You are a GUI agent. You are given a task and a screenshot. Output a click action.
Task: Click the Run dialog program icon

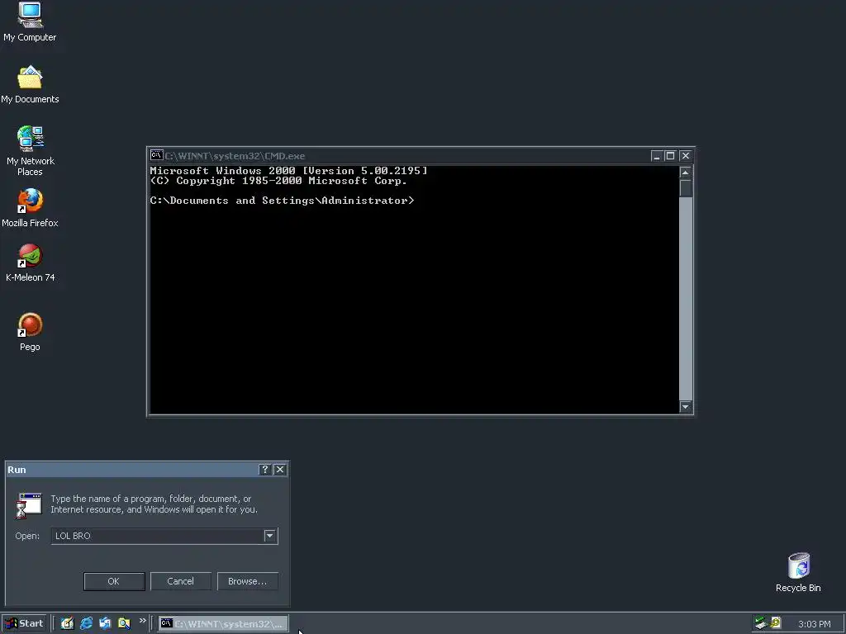[x=29, y=505]
